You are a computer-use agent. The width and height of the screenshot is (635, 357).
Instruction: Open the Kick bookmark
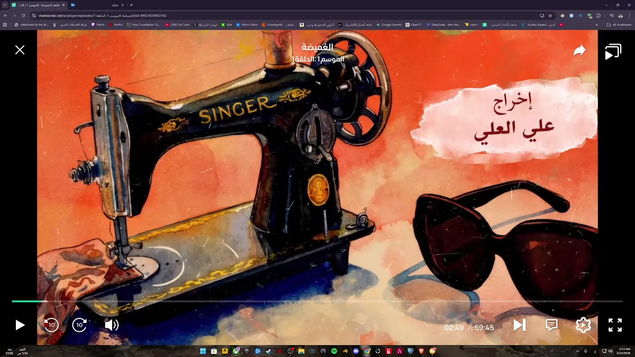pos(227,25)
